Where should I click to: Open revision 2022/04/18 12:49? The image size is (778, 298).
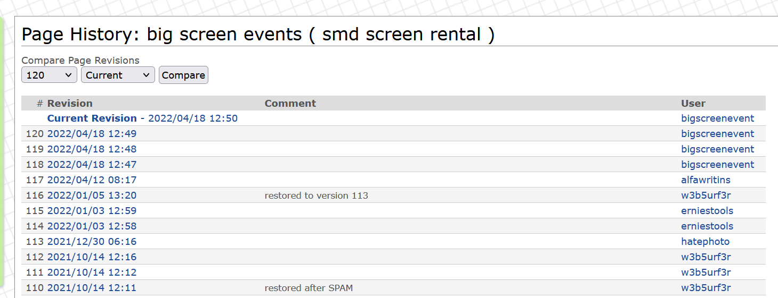(92, 134)
